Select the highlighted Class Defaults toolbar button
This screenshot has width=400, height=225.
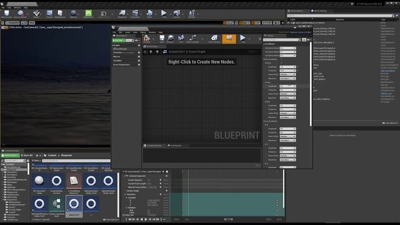point(229,39)
